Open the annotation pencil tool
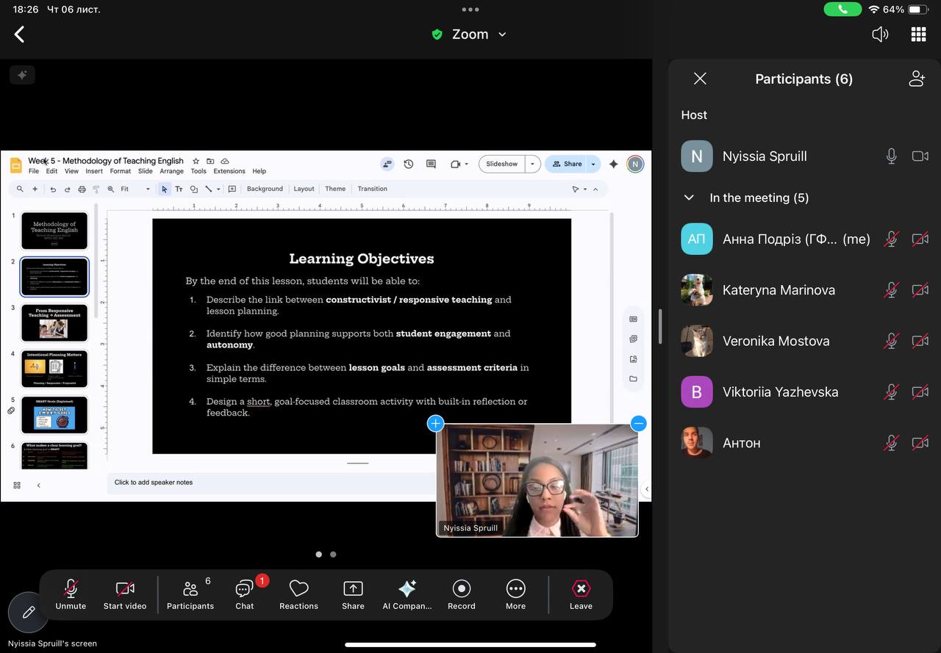 29,612
